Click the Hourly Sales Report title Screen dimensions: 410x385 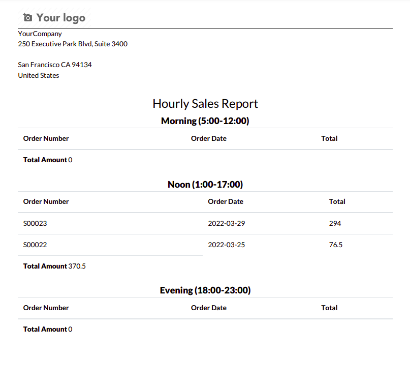[205, 104]
